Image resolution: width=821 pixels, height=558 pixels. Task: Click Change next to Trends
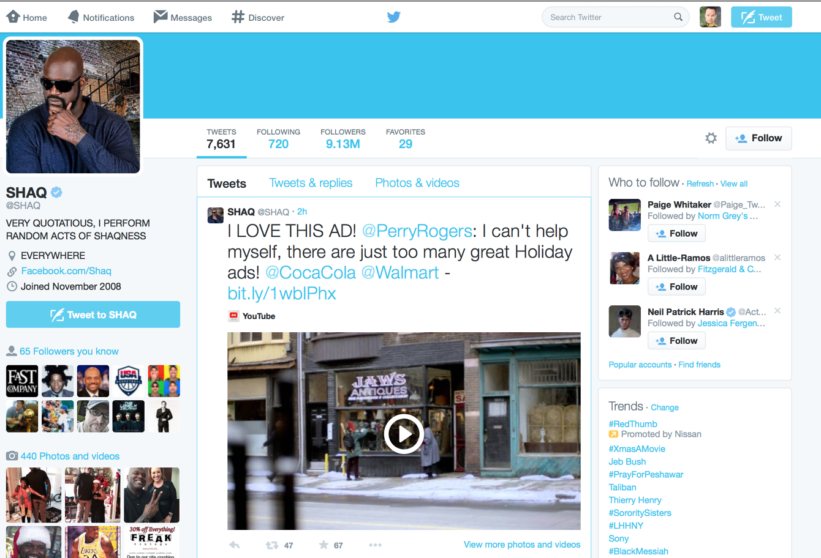click(x=665, y=407)
